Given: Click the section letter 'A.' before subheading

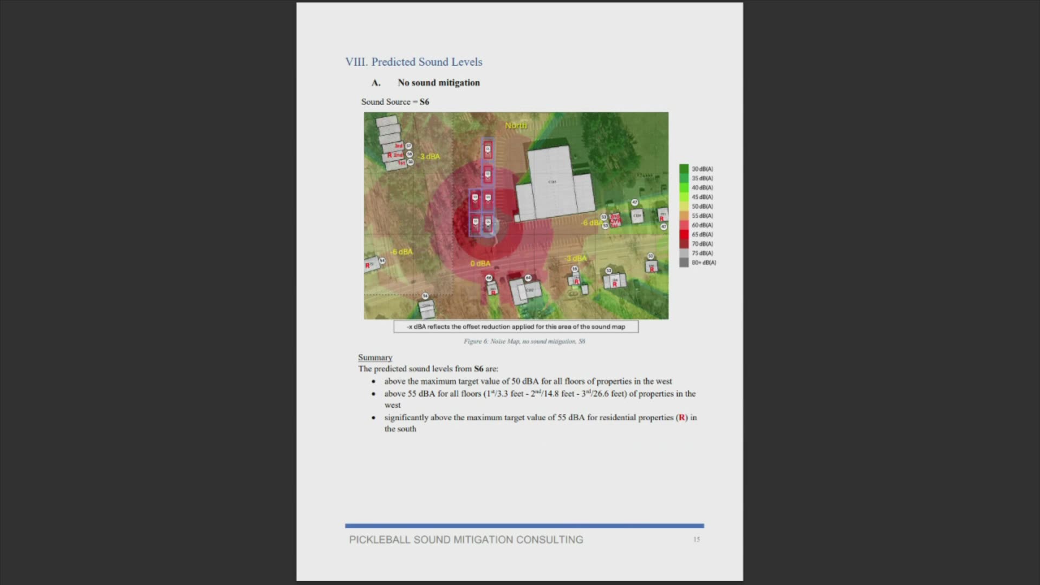Looking at the screenshot, I should click(x=376, y=82).
